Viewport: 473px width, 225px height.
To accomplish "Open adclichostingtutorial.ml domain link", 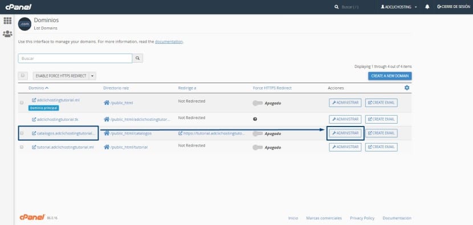I will pos(56,100).
